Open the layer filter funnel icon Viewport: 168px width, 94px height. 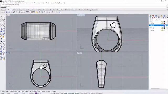pos(163,18)
